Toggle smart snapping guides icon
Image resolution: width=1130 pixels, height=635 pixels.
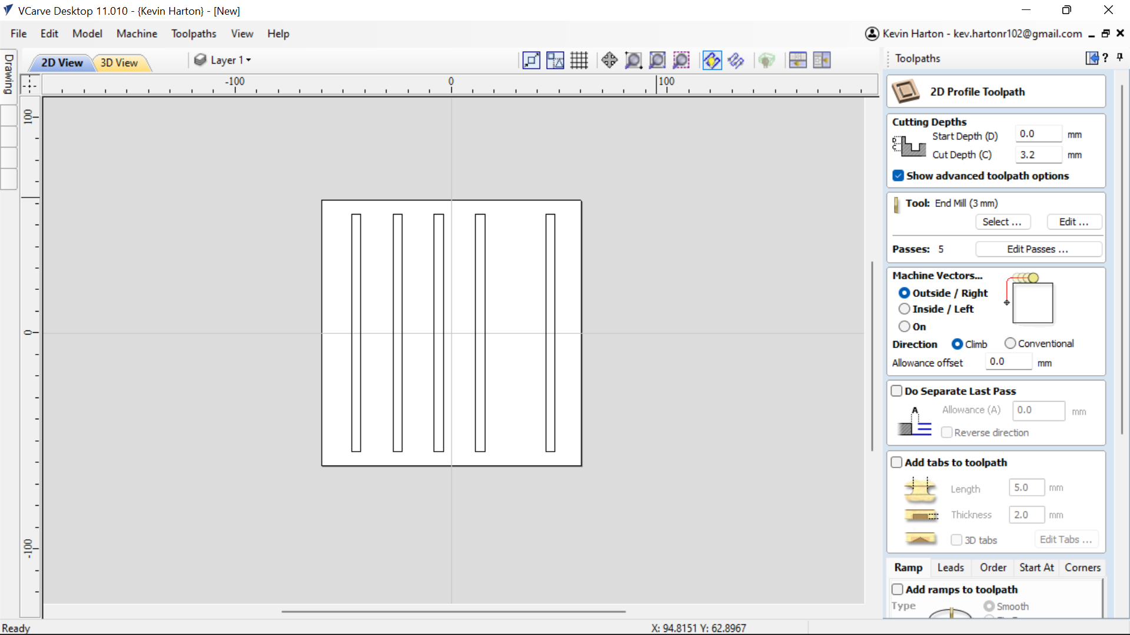coord(555,61)
